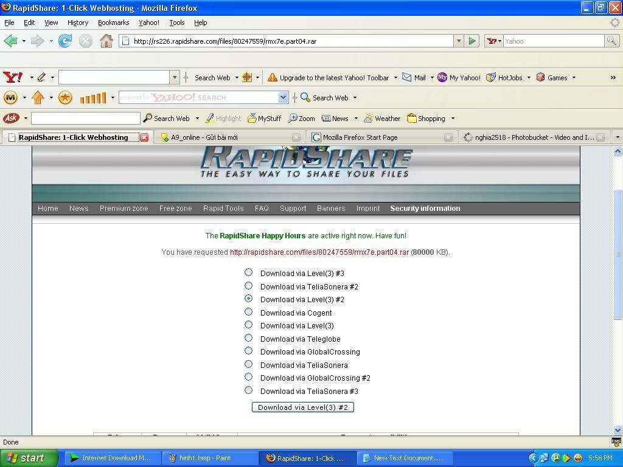
Task: Click the red Yahoo! toolbar logo
Action: (x=13, y=77)
